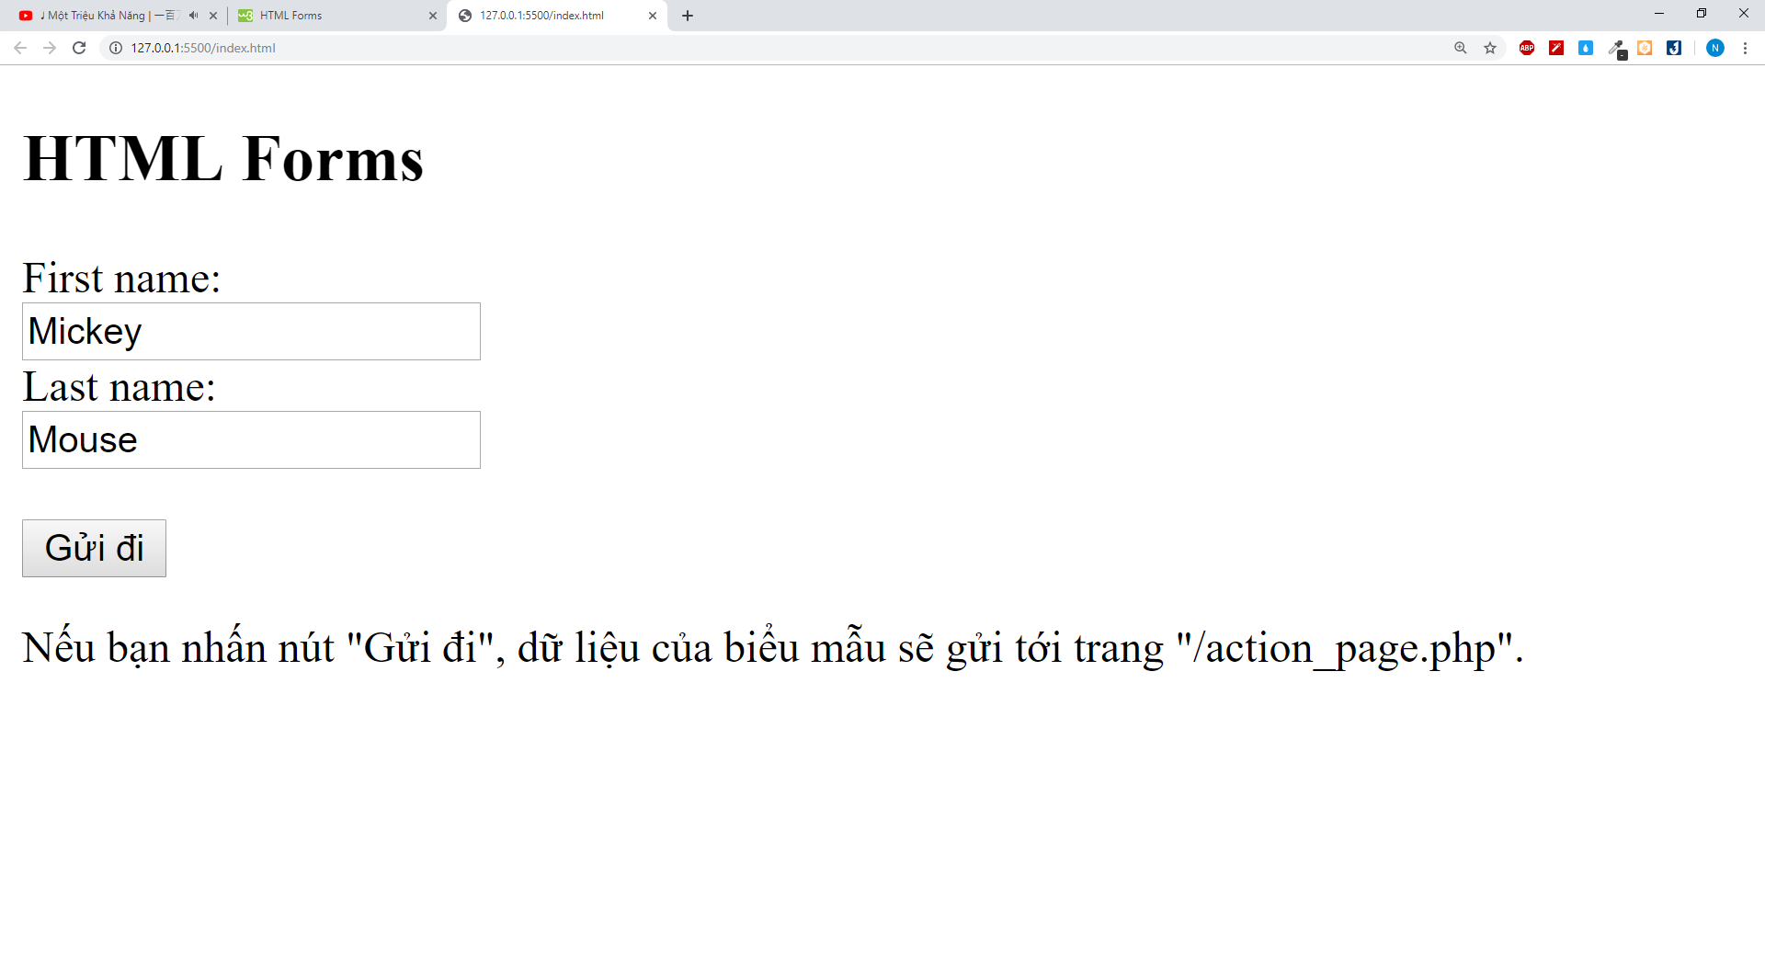Bookmark this page with the star icon

pos(1490,48)
